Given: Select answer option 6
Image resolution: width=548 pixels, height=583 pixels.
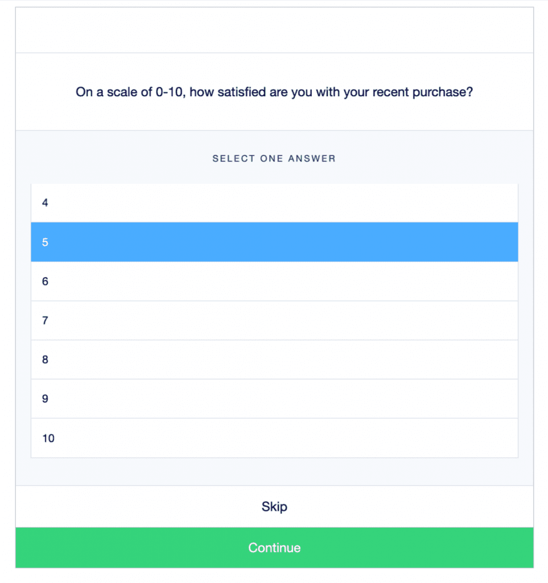Looking at the screenshot, I should tap(274, 281).
